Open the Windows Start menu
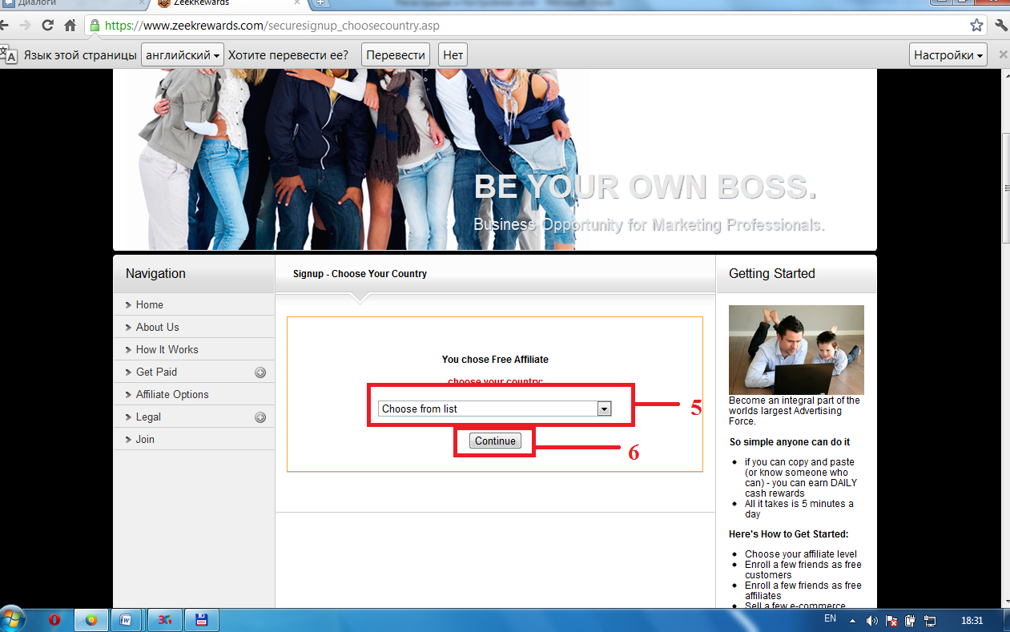Viewport: 1010px width, 632px height. point(11,619)
